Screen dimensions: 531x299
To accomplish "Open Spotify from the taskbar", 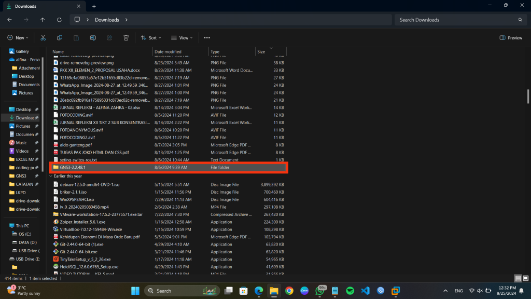I will 350,291.
